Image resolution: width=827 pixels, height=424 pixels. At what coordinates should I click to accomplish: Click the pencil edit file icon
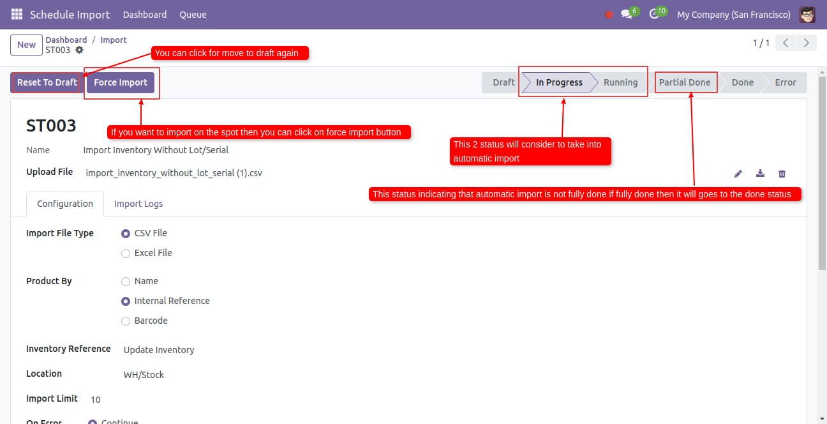pyautogui.click(x=738, y=173)
